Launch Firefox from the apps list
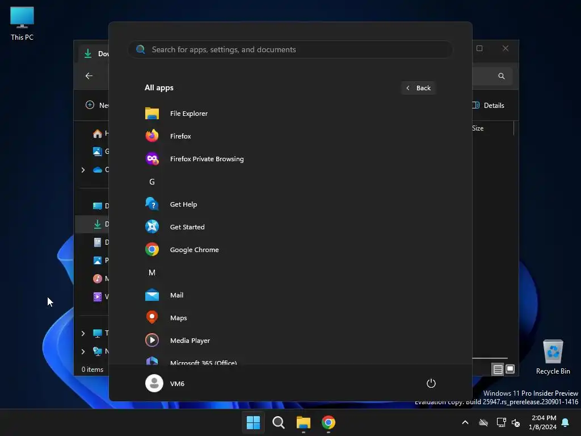 (x=290, y=136)
